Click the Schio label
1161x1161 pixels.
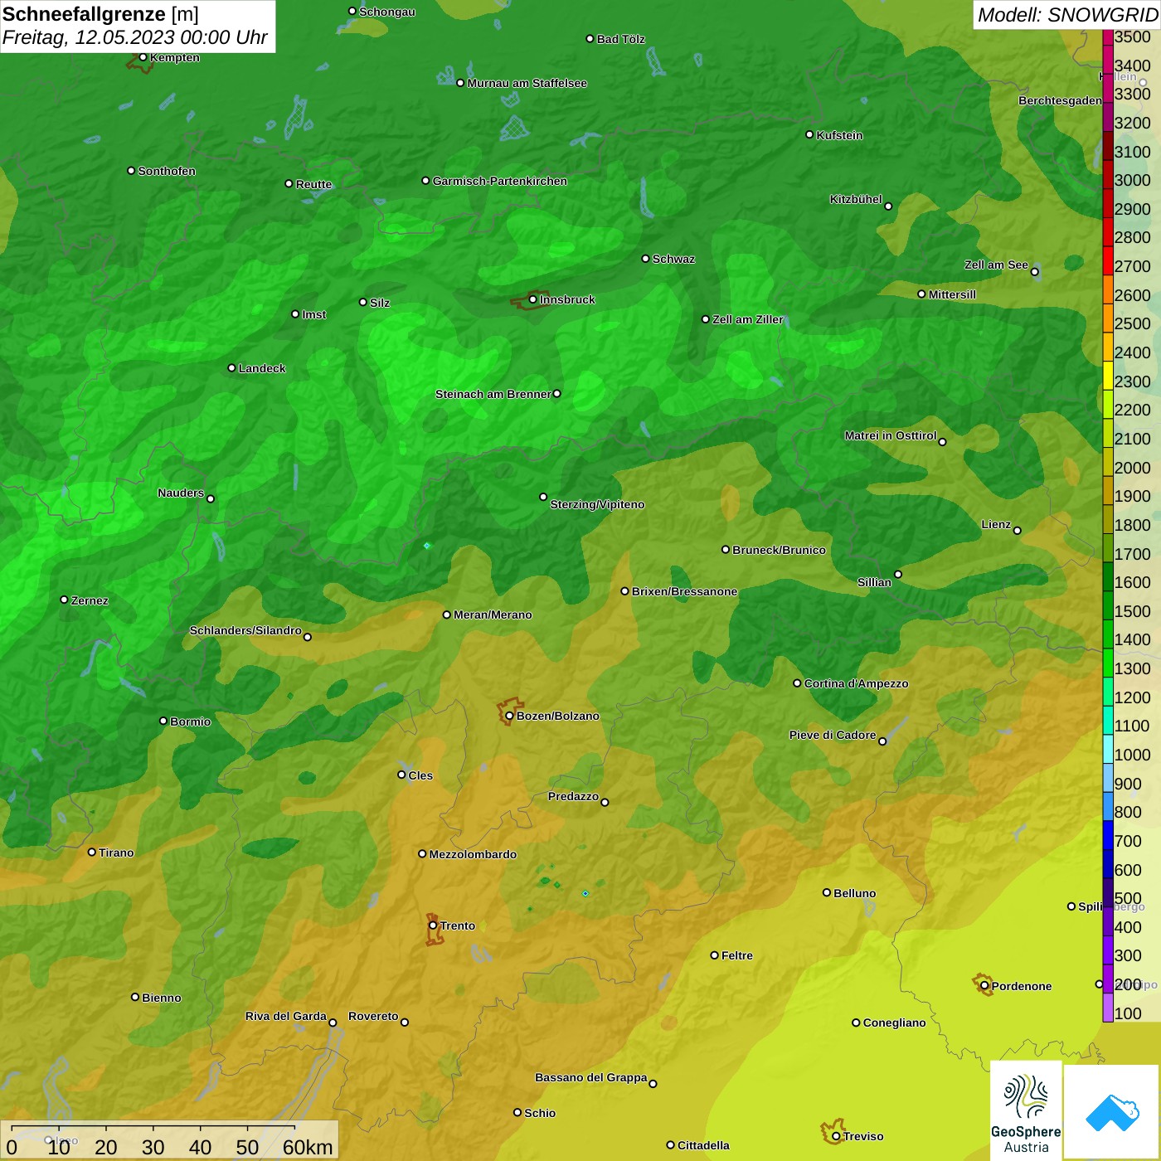pyautogui.click(x=540, y=1113)
